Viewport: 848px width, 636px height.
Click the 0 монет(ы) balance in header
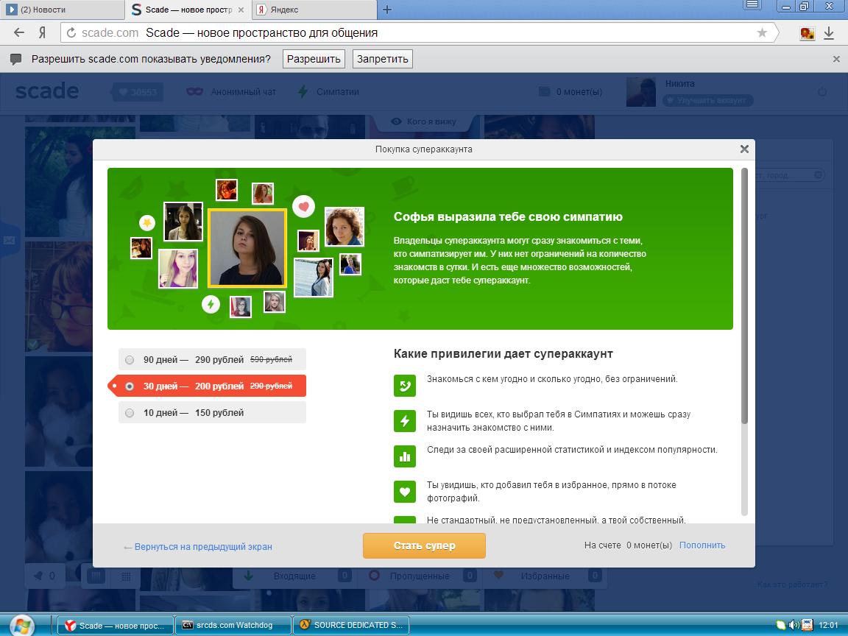pyautogui.click(x=571, y=92)
